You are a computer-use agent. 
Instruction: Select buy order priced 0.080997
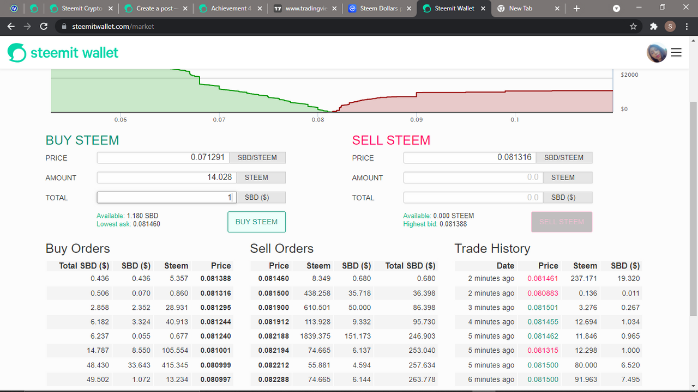point(140,379)
